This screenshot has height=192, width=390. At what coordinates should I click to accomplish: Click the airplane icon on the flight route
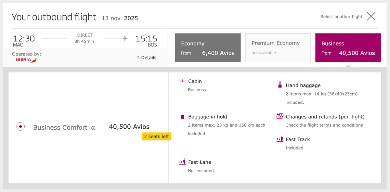click(125, 38)
